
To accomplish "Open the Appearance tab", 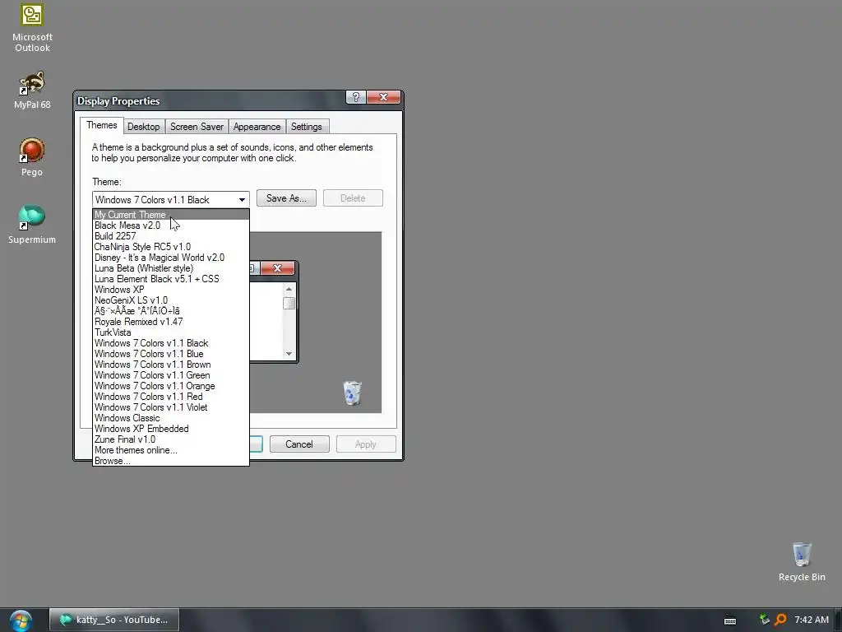I will pyautogui.click(x=257, y=127).
